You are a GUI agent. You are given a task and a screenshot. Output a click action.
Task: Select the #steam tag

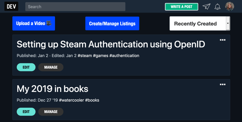pos(85,56)
